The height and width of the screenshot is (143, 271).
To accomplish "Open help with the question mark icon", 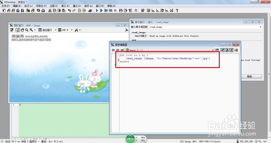I will pos(177,11).
